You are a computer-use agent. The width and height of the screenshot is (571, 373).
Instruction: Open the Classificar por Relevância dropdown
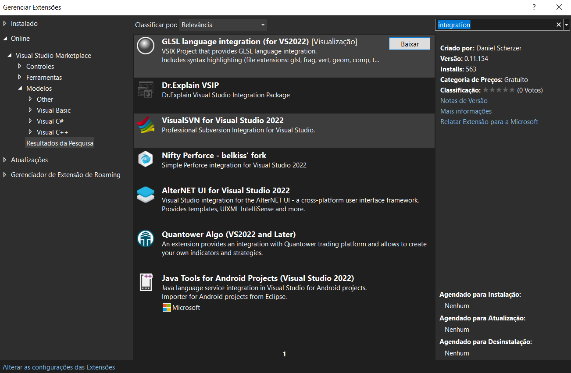click(223, 25)
